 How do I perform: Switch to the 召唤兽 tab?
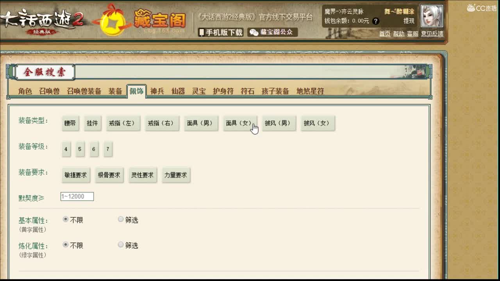click(x=49, y=91)
